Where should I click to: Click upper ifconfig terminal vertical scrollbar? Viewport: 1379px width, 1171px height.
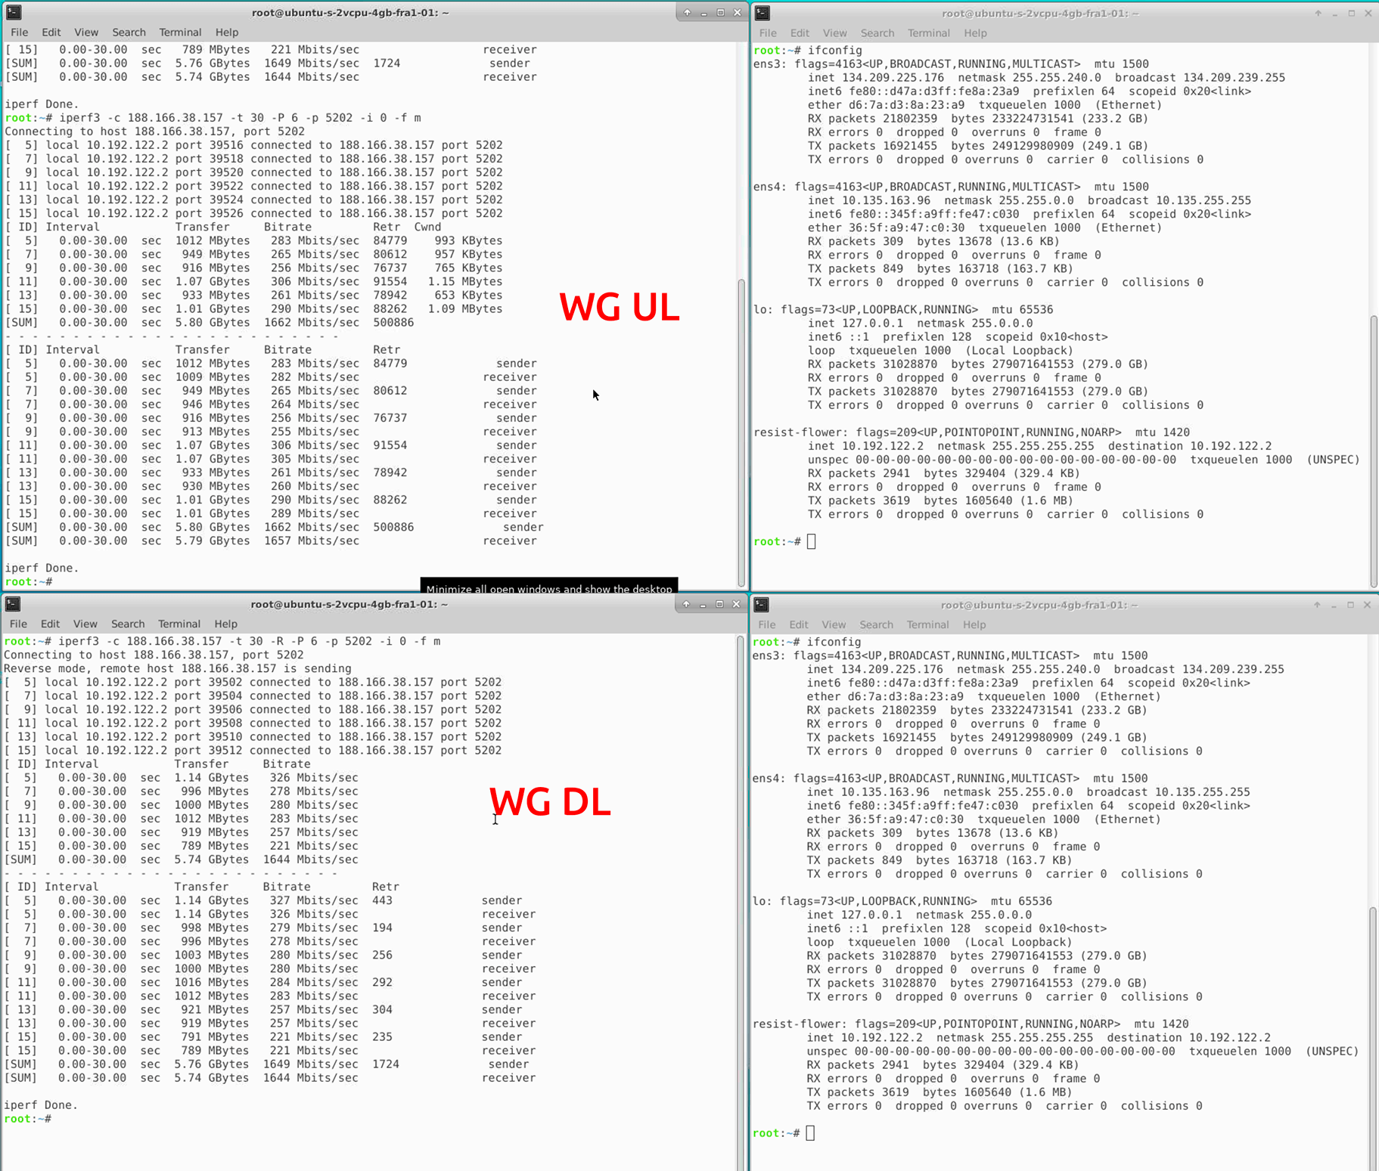pos(1374,450)
